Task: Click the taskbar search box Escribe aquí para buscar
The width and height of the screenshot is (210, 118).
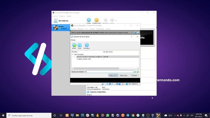Action: (x=29, y=115)
